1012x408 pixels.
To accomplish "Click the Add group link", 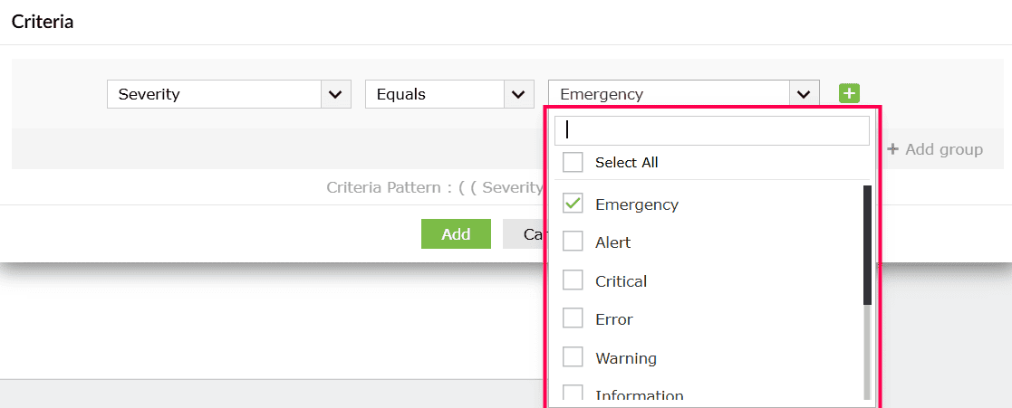I will point(935,149).
